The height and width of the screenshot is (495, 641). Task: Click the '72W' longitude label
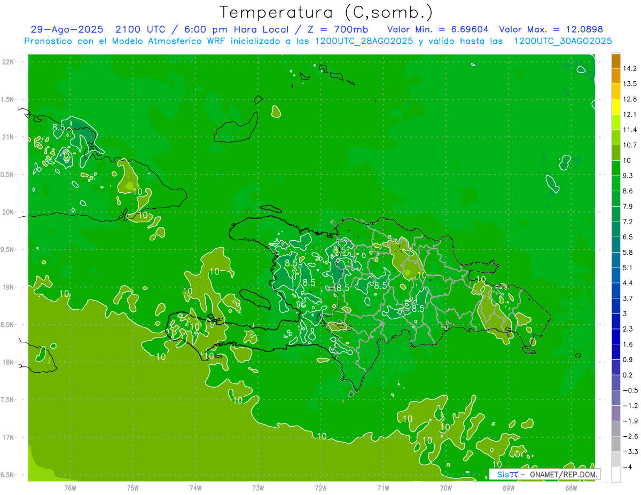point(320,488)
